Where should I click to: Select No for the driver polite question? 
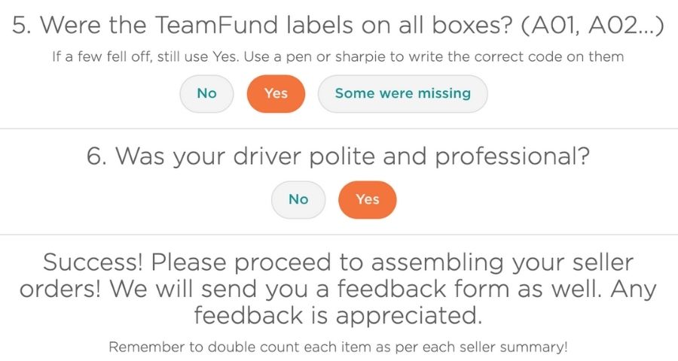(x=298, y=199)
